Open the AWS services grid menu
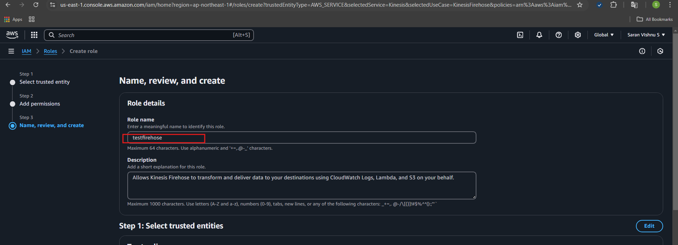Screen dimensions: 678x245 point(34,35)
